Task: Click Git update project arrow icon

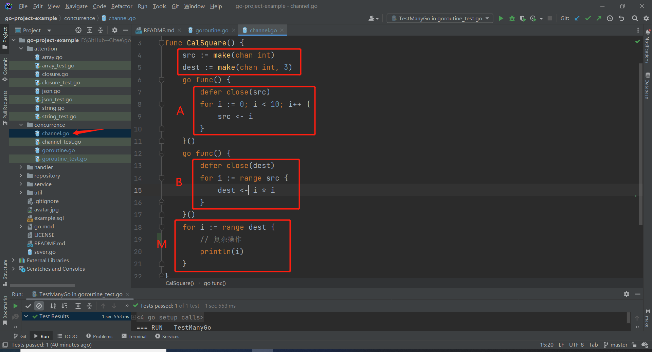Action: (577, 19)
